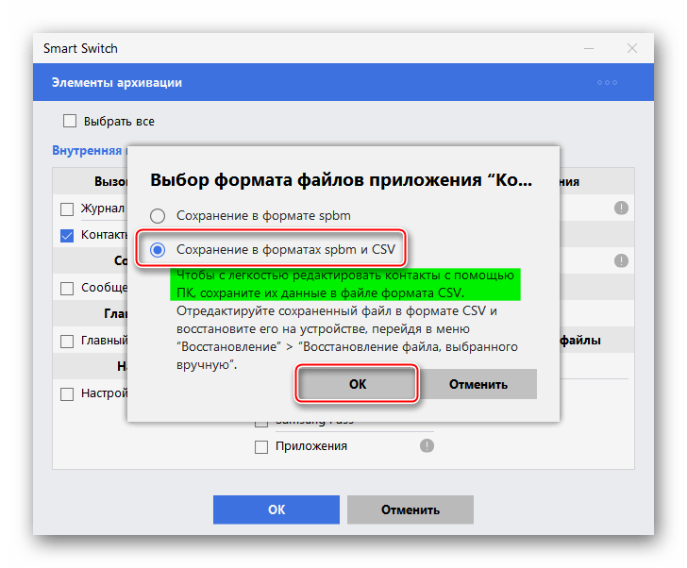Click the info icon in the Журнал row
687x568 pixels.
(621, 208)
